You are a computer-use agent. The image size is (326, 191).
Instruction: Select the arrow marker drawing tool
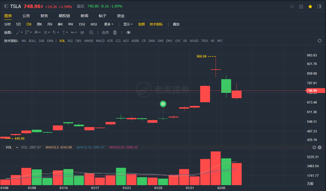55,32
